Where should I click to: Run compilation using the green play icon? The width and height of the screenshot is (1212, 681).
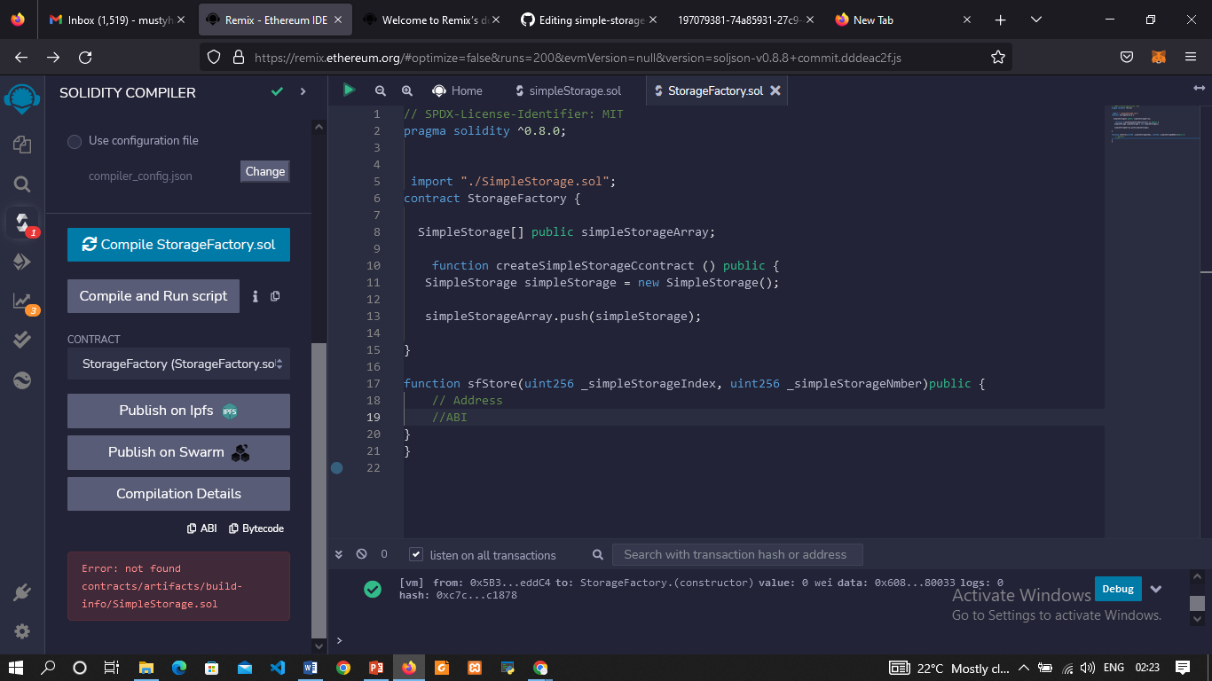tap(349, 90)
